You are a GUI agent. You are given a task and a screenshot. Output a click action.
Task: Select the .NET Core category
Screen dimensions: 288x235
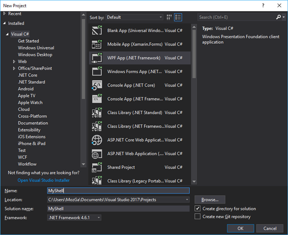(x=28, y=75)
